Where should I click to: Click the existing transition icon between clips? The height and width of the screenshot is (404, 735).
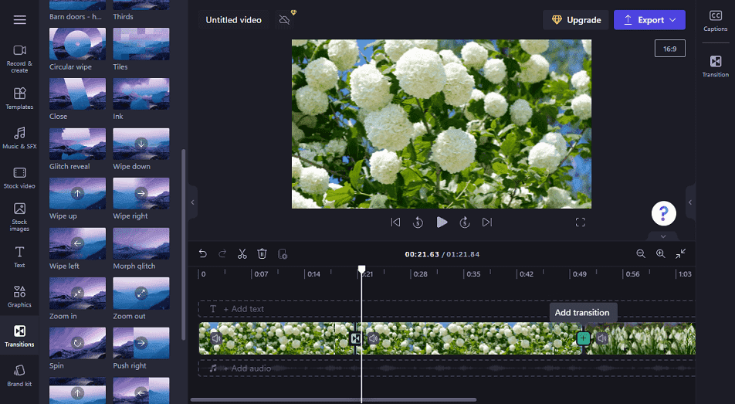tap(356, 338)
